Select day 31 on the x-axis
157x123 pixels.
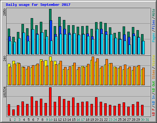pos(147,120)
